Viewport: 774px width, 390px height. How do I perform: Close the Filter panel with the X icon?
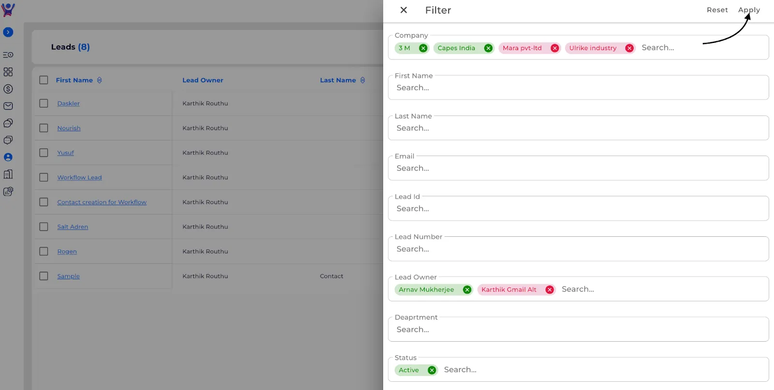403,10
